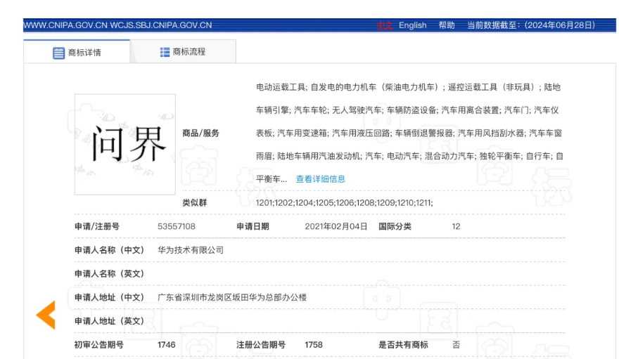Click the 申请人地址（英文） label

(x=109, y=321)
